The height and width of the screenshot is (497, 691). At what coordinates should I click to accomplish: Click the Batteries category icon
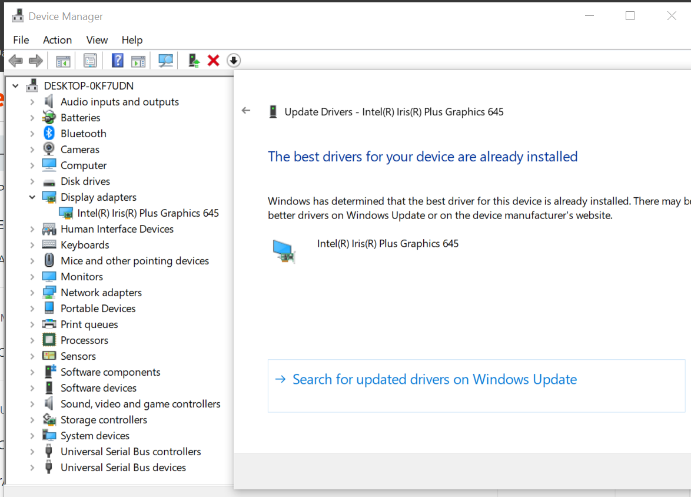point(49,117)
